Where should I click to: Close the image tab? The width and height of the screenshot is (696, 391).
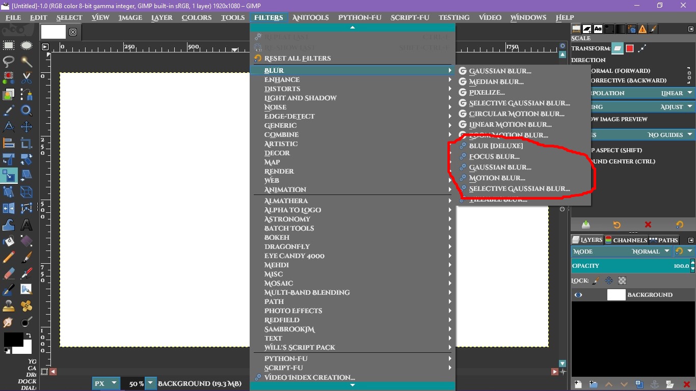pos(73,32)
